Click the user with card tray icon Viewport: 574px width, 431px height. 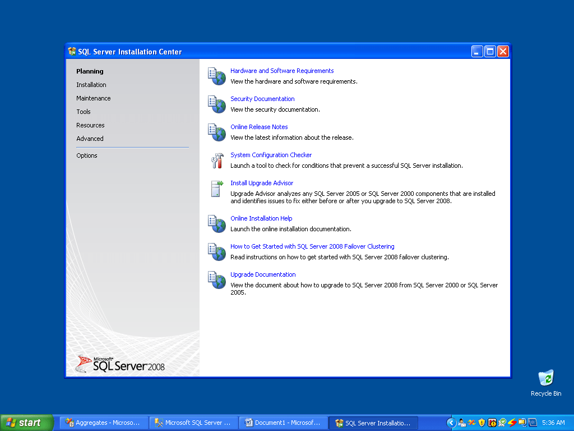coord(462,423)
